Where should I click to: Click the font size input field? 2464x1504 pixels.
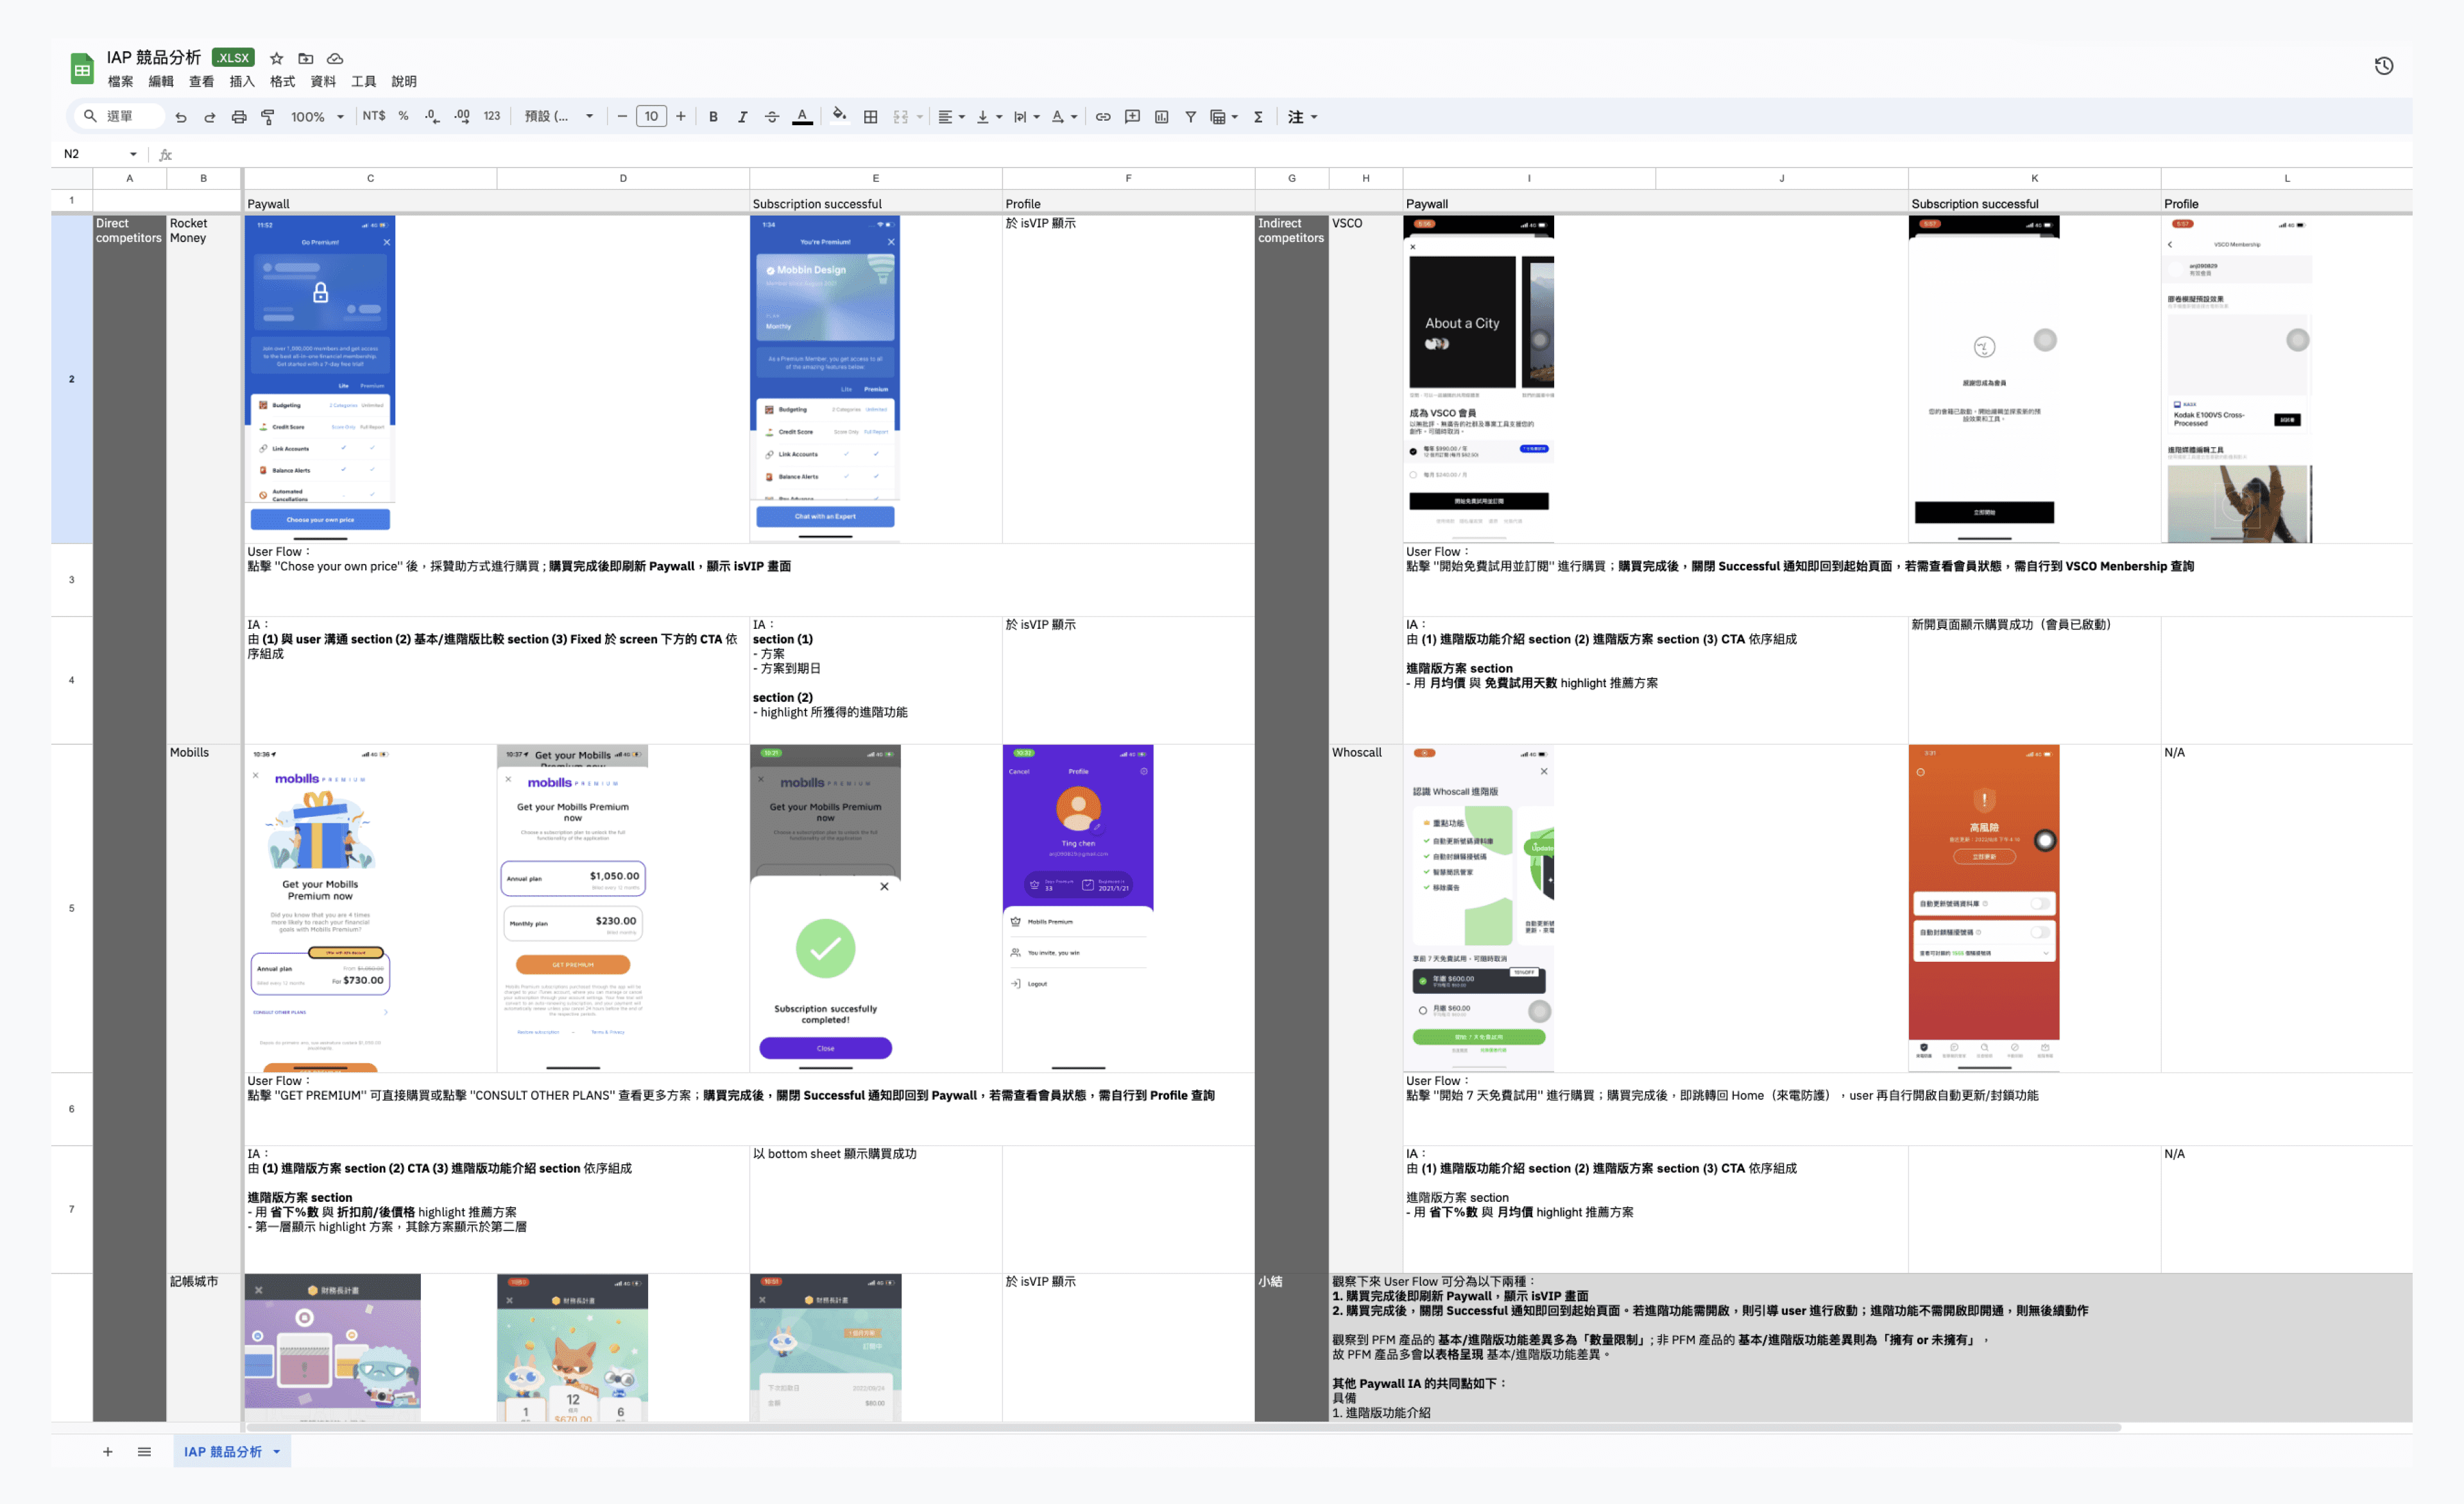(651, 117)
